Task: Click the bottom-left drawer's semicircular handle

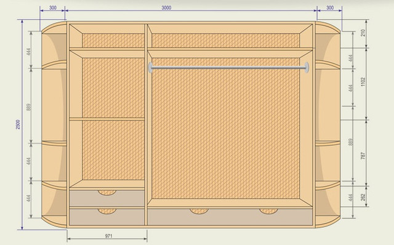Action: pos(107,211)
